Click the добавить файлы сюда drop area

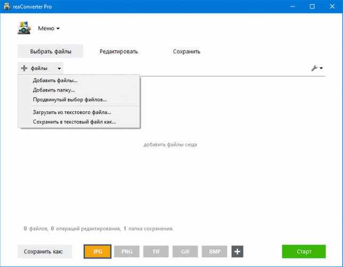coord(170,144)
